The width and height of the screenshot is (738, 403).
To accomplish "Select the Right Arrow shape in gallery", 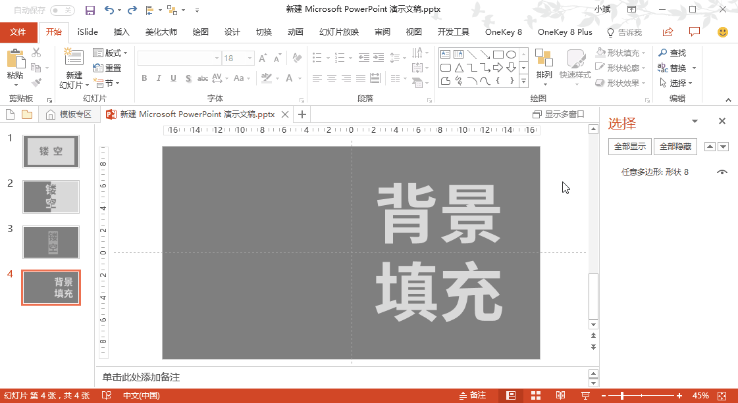I will click(498, 68).
